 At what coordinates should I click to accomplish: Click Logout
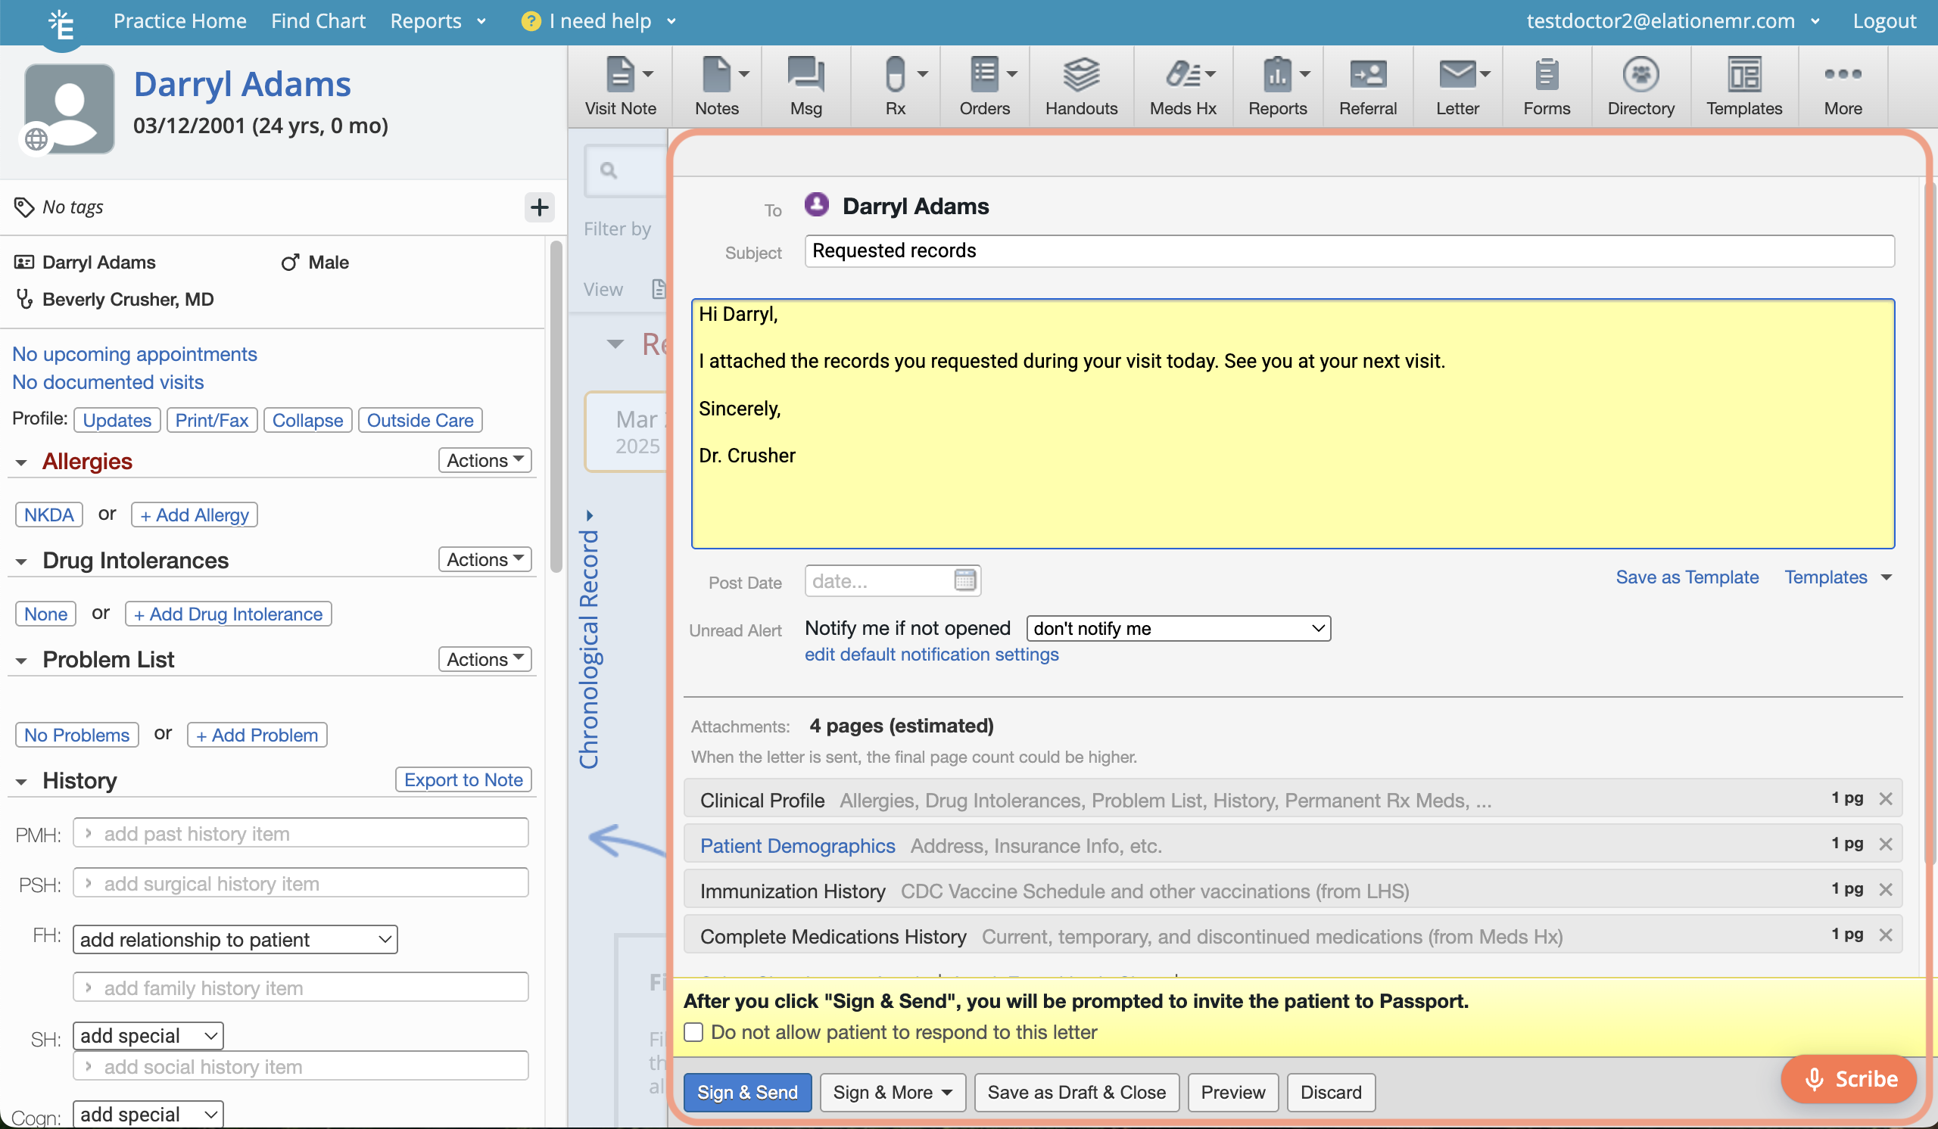[1883, 20]
